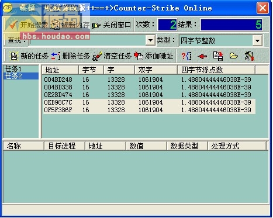Create a new task (新的任务)
Viewport: 273px width, 218px height.
click(x=29, y=56)
